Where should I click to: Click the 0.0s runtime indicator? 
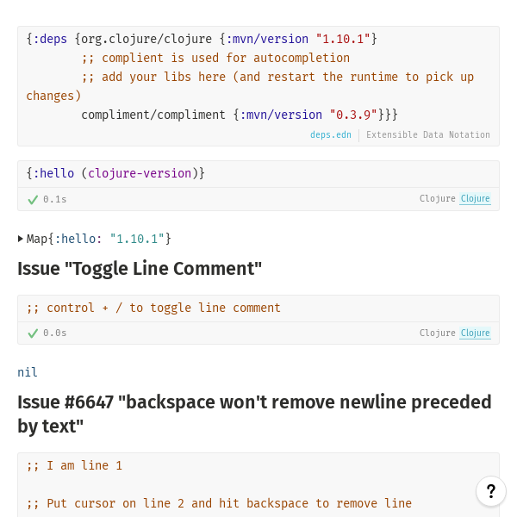tap(54, 333)
